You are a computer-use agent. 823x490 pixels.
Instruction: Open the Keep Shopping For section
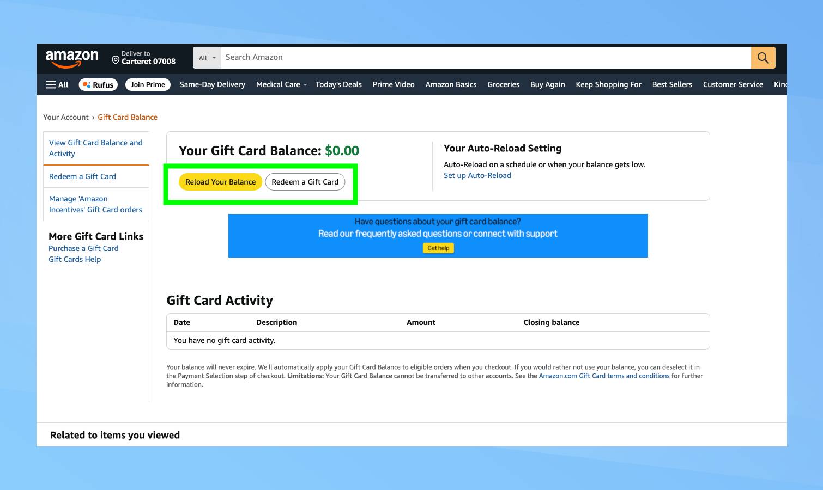click(608, 84)
